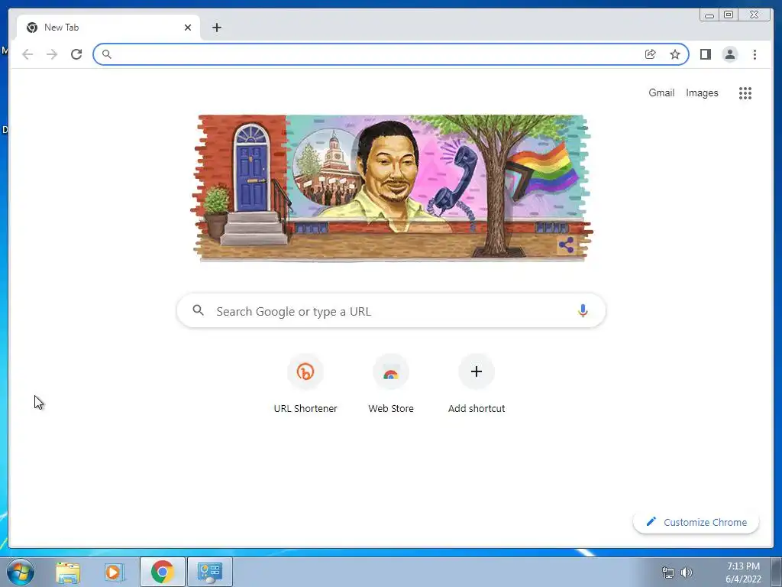This screenshot has height=587, width=782.
Task: Bookmark this tab with the star icon
Action: [675, 54]
